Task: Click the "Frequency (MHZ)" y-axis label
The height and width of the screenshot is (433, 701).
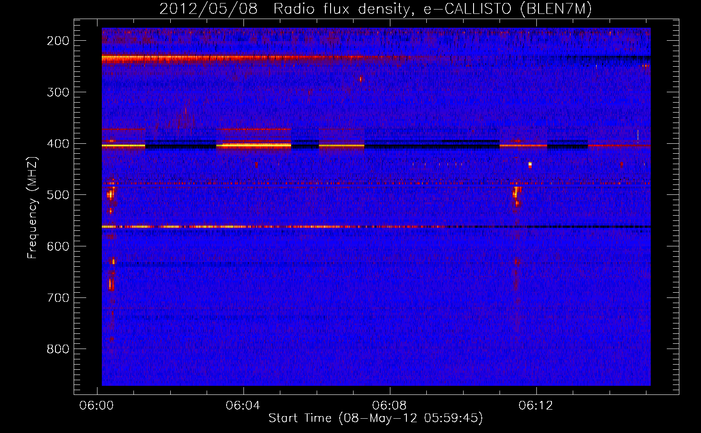Action: pos(33,207)
